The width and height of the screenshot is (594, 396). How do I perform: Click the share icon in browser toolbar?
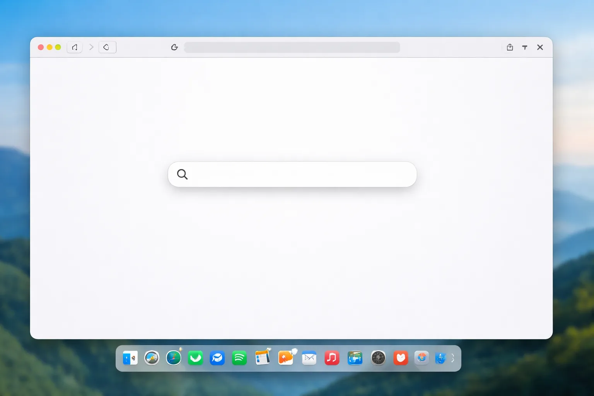(x=510, y=47)
